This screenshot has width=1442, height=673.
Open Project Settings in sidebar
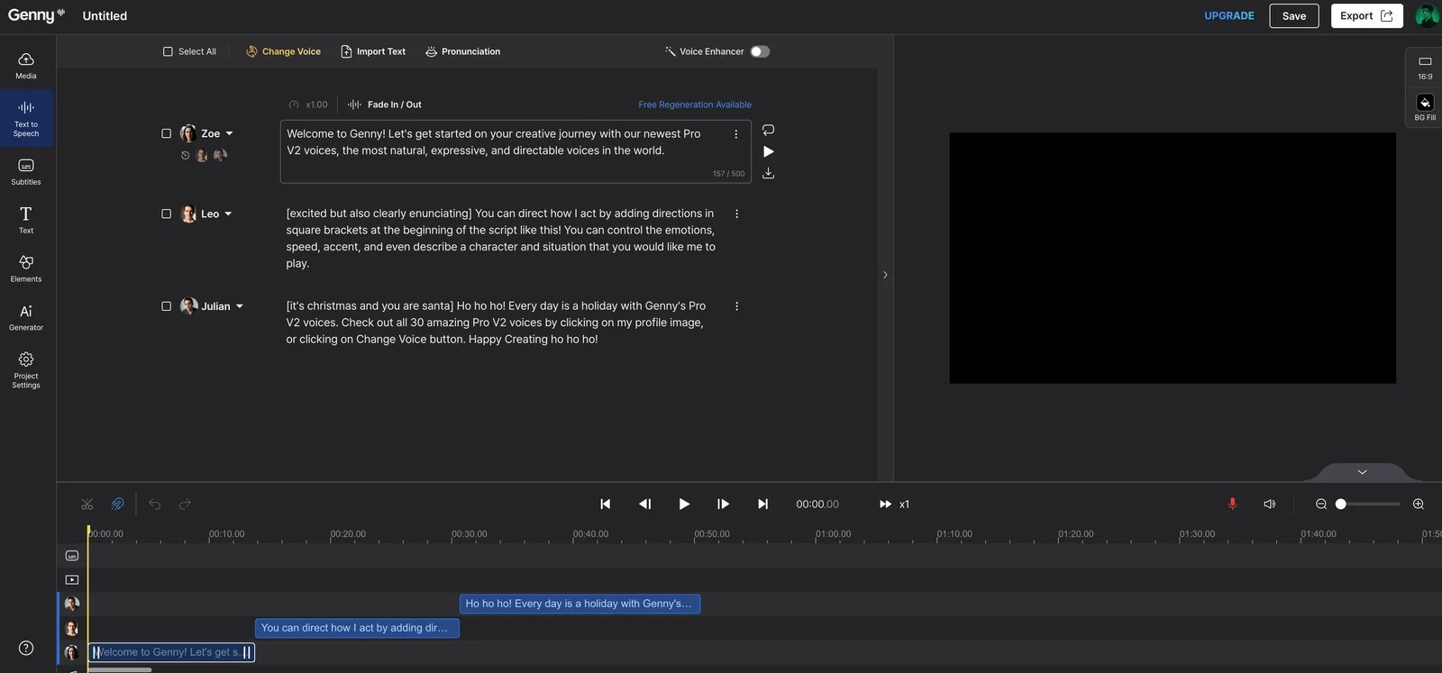click(x=26, y=370)
